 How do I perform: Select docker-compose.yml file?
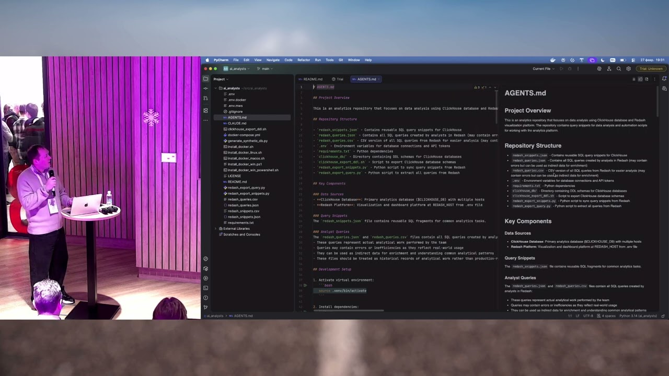coord(241,135)
